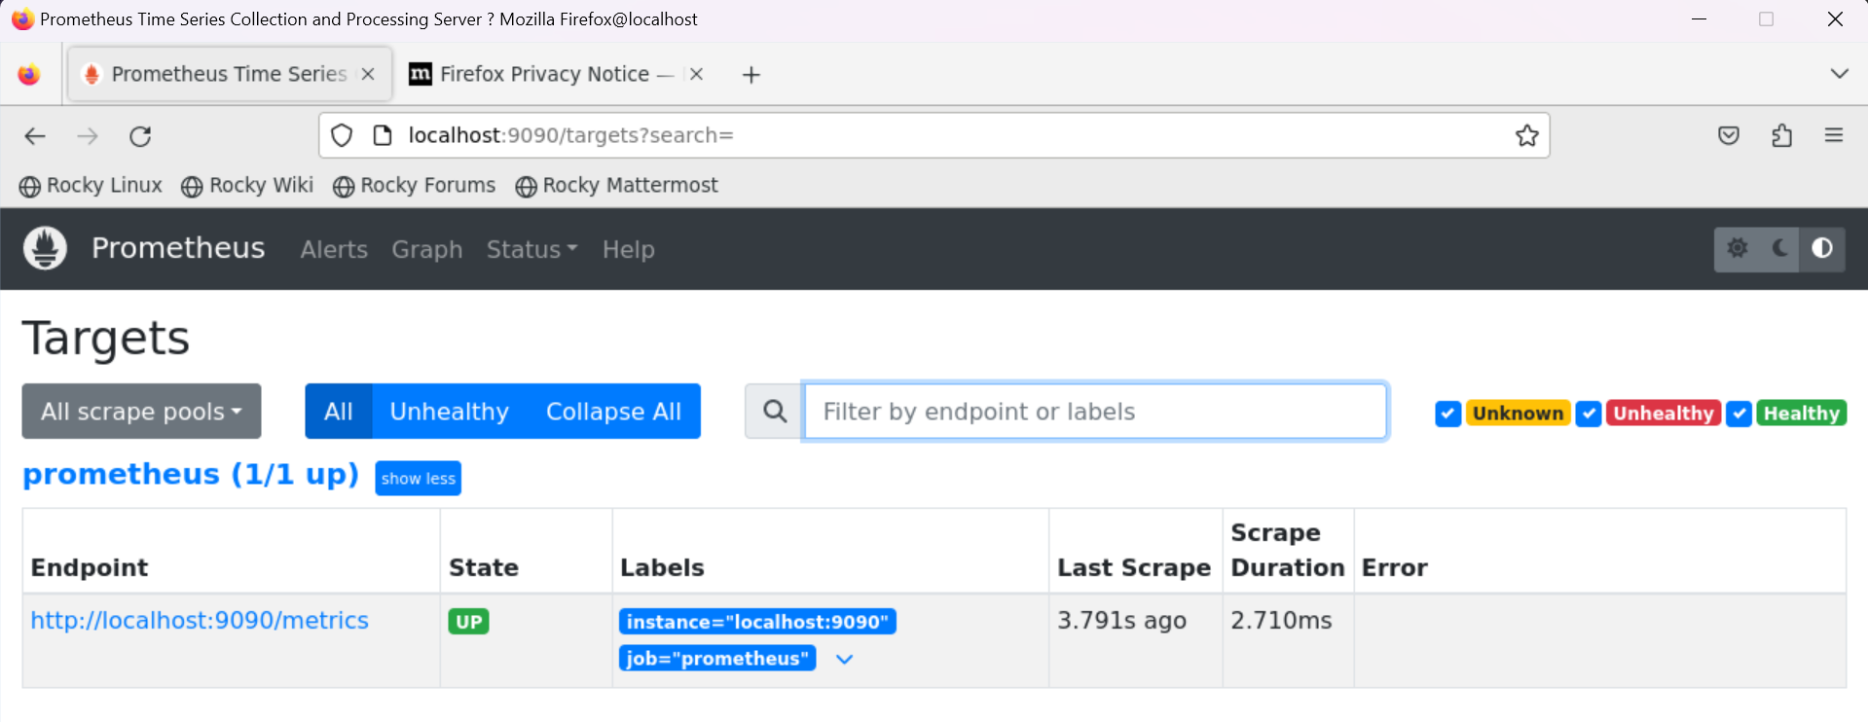Select the dark theme moon icon

point(1780,248)
